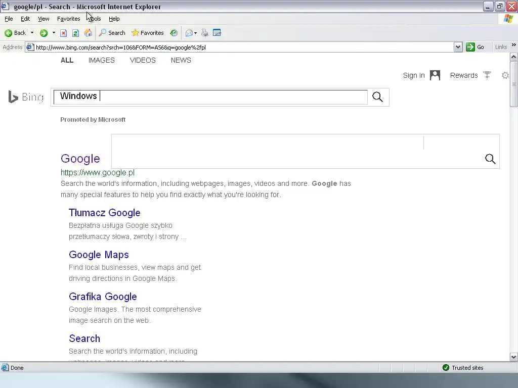Go to Home page icon
This screenshot has width=518, height=388.
[x=88, y=33]
